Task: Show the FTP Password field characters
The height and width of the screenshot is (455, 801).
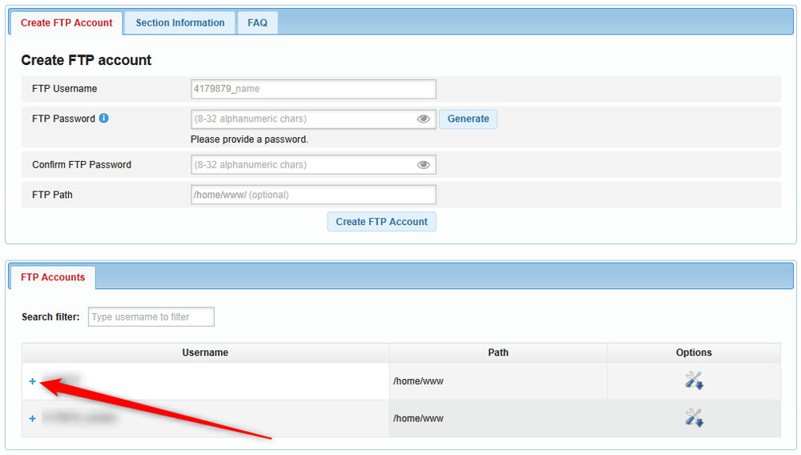Action: [423, 119]
